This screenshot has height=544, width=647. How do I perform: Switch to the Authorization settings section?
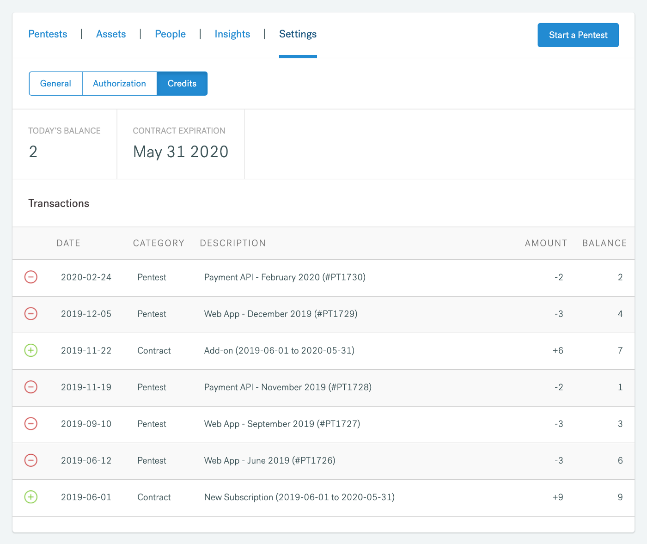pyautogui.click(x=120, y=84)
